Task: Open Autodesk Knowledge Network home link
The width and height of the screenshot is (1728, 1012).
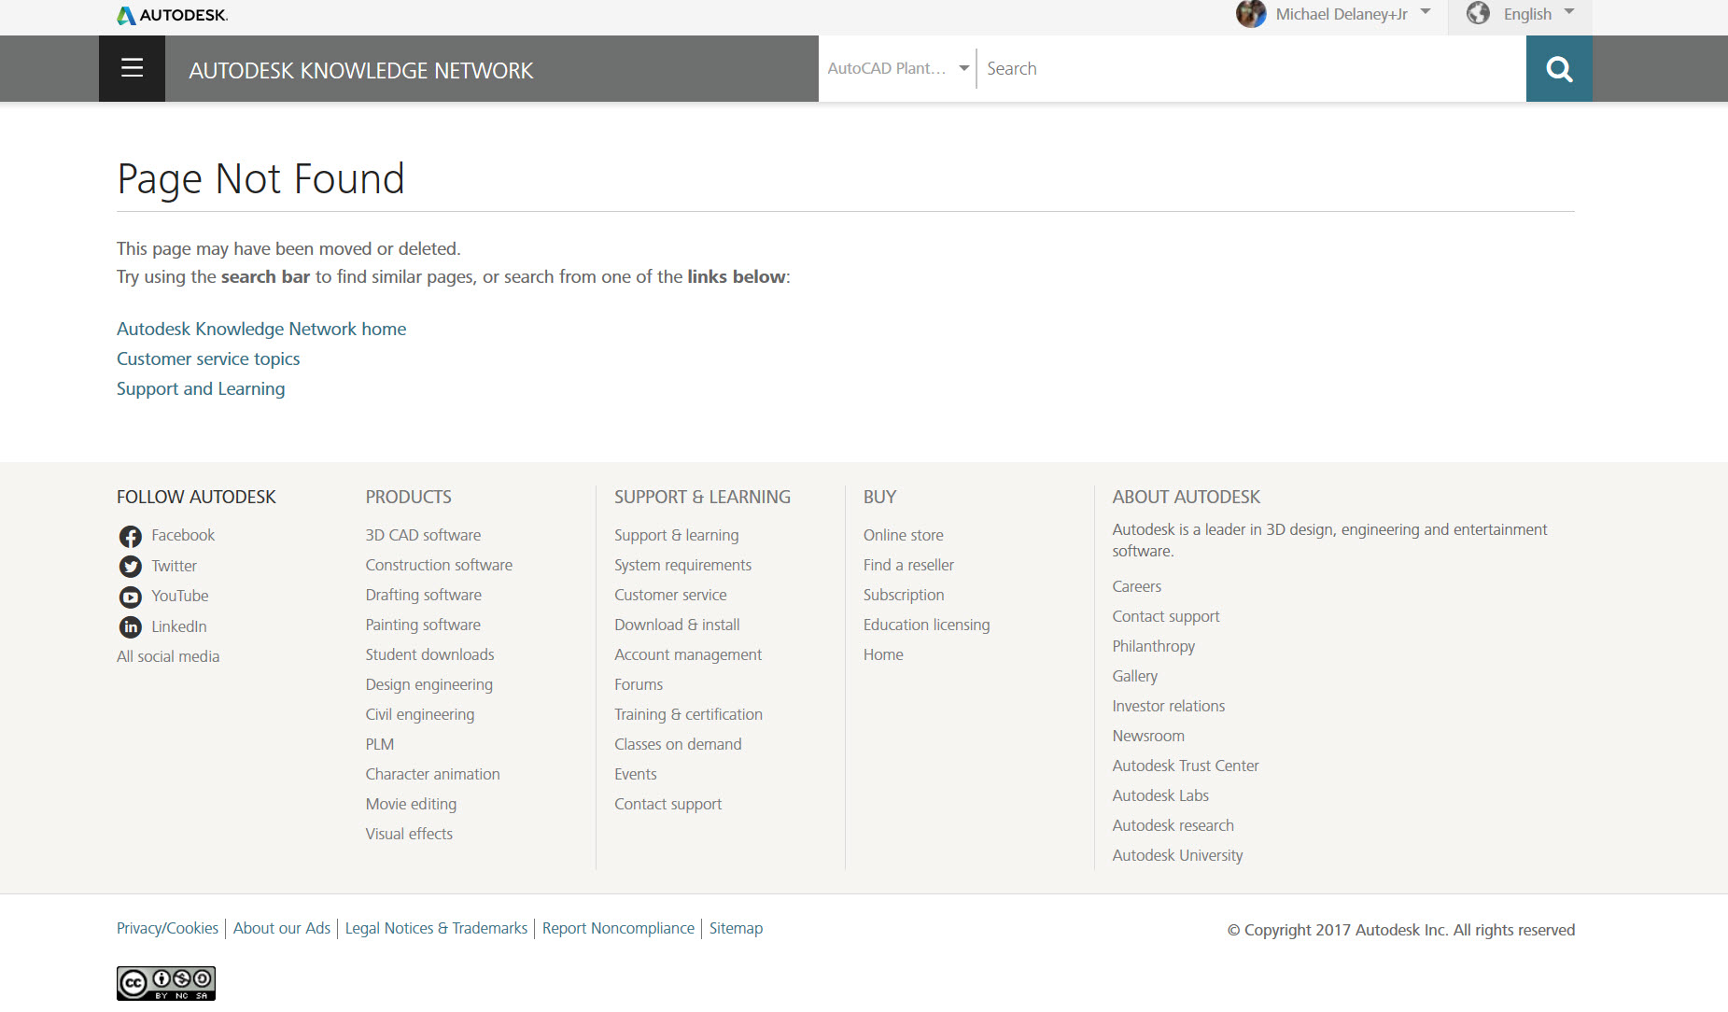Action: tap(261, 329)
